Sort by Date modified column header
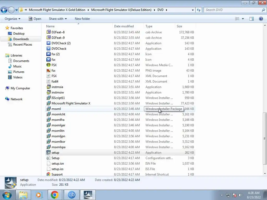The image size is (267, 200). tap(128, 26)
